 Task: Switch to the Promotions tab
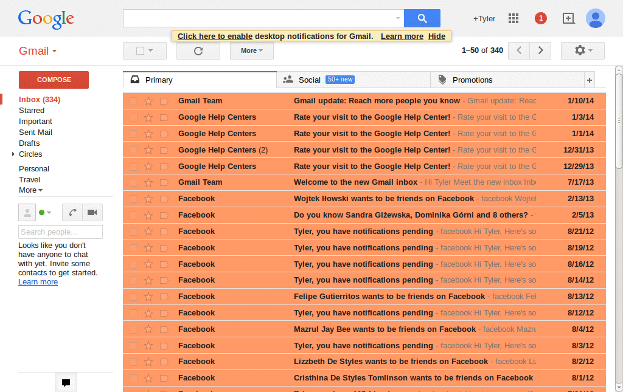507,80
